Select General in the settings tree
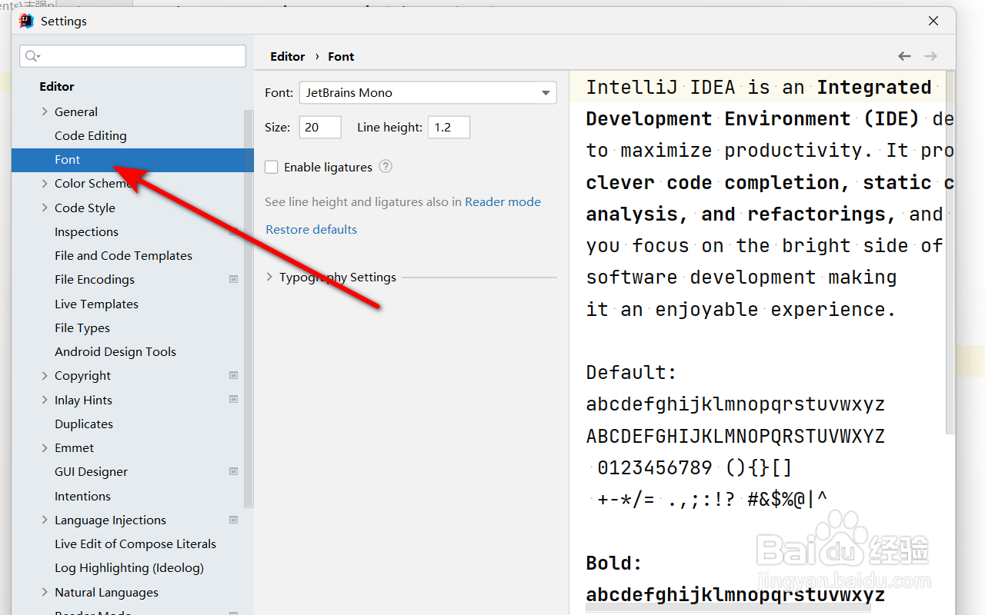985x615 pixels. coord(76,111)
